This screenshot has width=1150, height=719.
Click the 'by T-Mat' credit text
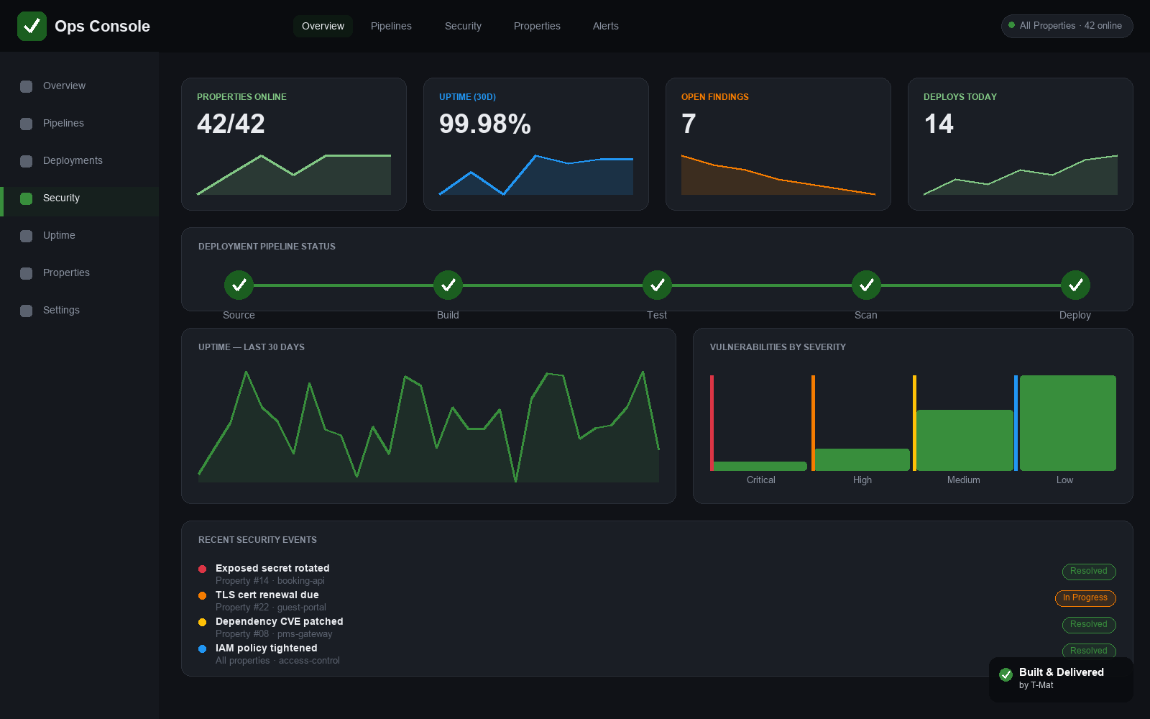point(1036,685)
